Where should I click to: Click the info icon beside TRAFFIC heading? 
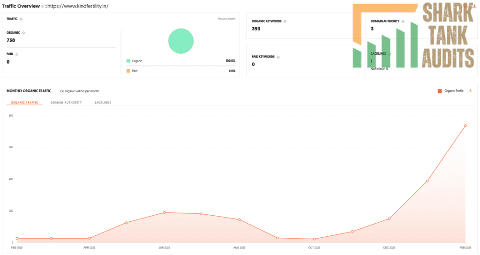coord(21,19)
